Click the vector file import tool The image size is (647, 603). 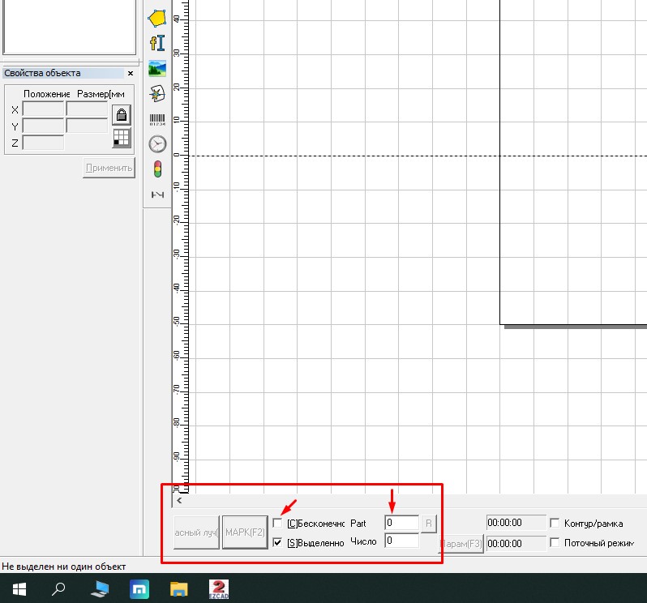(x=157, y=94)
